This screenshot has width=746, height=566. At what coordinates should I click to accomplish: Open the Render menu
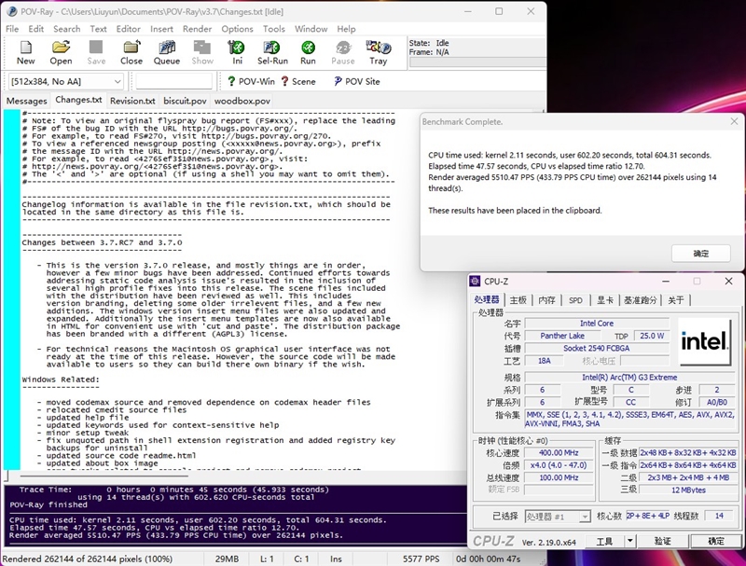point(197,29)
